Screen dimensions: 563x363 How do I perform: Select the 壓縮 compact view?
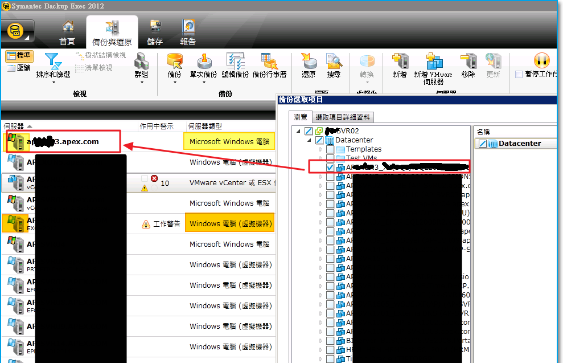point(19,68)
